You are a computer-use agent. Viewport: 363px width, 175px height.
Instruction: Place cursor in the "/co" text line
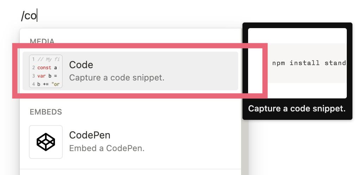pos(29,16)
